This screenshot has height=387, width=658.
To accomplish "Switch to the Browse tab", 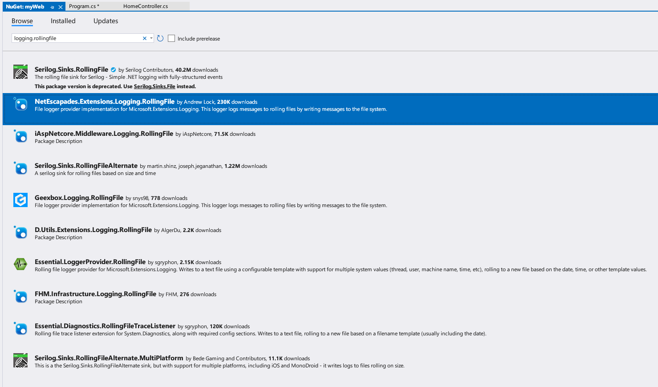I will pos(22,21).
